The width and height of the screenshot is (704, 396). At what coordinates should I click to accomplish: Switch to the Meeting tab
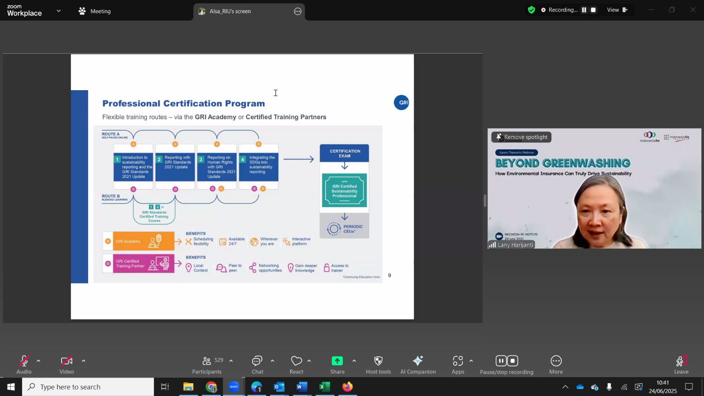click(95, 11)
